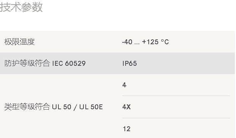Click the -40 temperature lower limit
236x138 pixels.
[127, 42]
